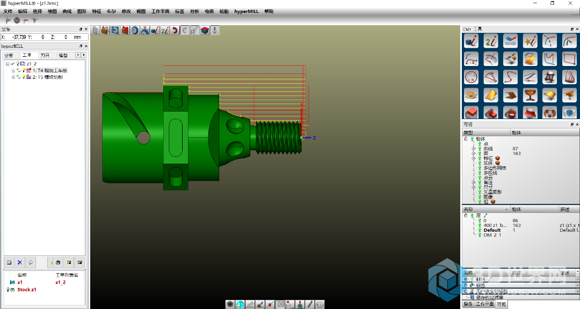Click the red S-curve spline icon
Image resolution: width=580 pixels, height=309 pixels.
(x=511, y=77)
